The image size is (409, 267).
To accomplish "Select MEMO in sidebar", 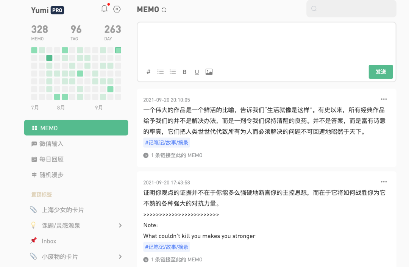I will coord(76,128).
